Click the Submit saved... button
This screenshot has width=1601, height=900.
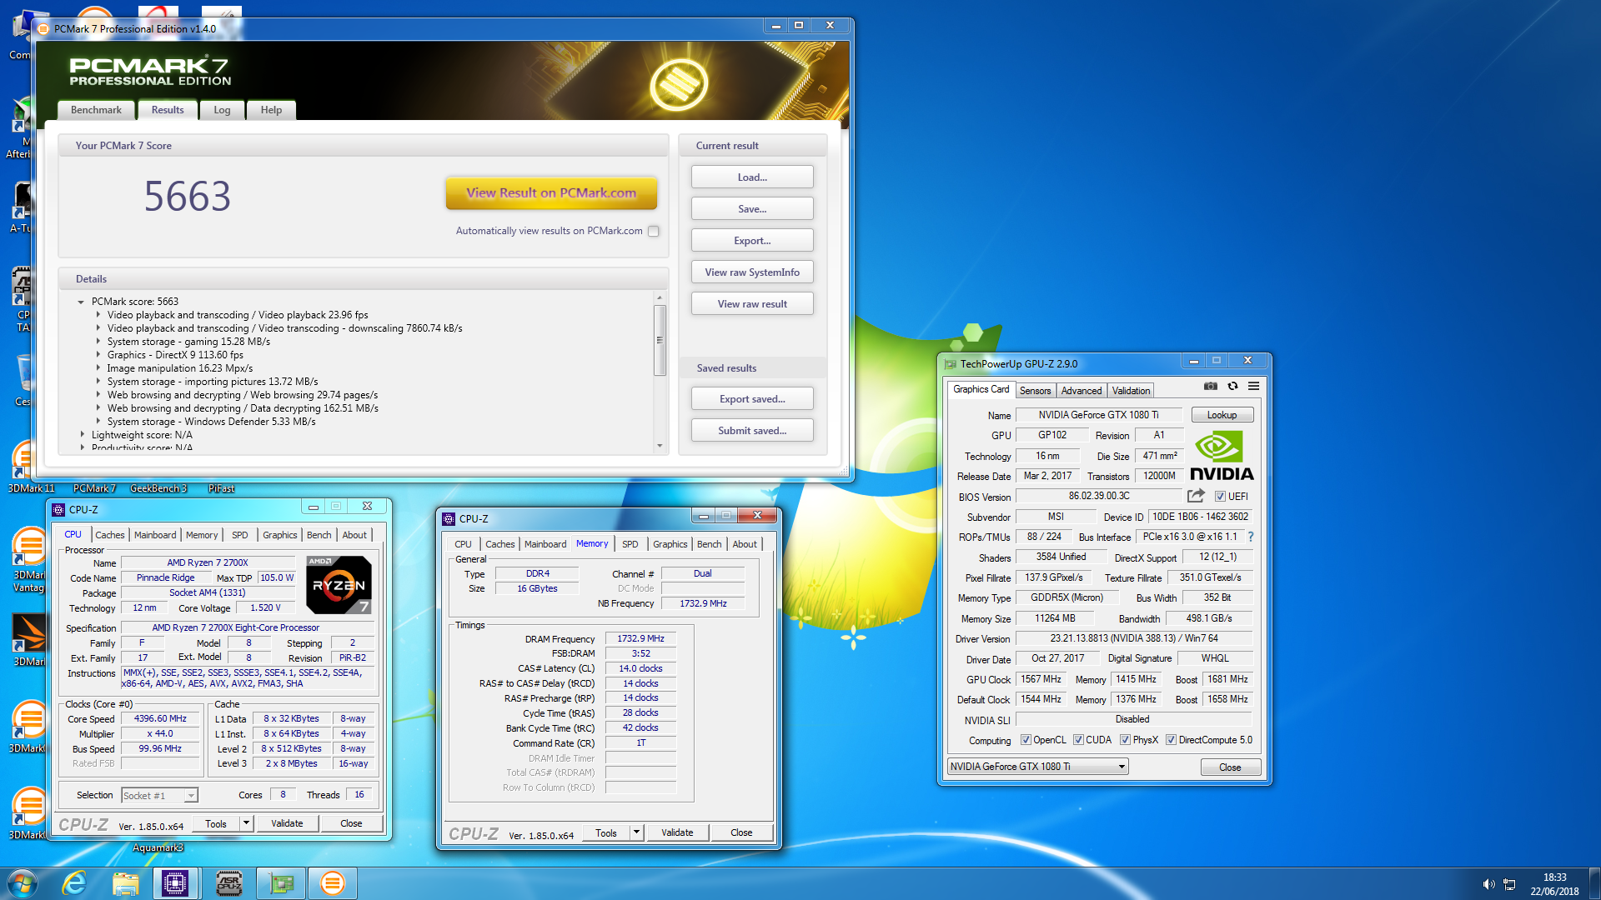752,430
